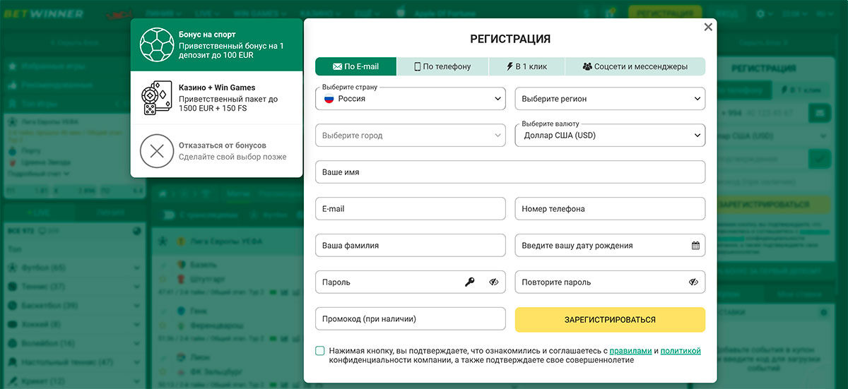Open currency dropdown Доллар США (USD)
This screenshot has height=389, width=848.
(x=610, y=135)
